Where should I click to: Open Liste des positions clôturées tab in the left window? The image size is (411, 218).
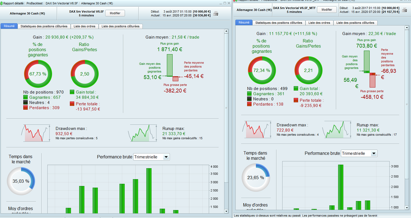tap(121, 26)
